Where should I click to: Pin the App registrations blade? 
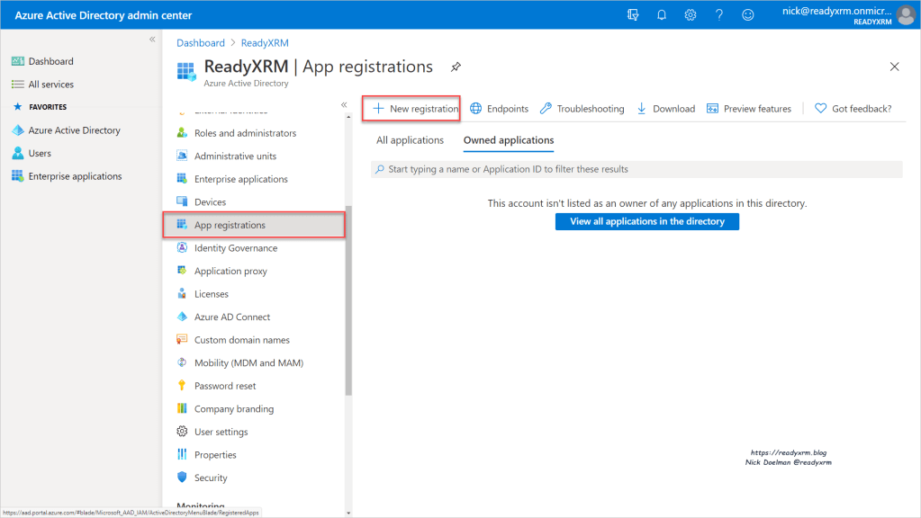[x=456, y=67]
